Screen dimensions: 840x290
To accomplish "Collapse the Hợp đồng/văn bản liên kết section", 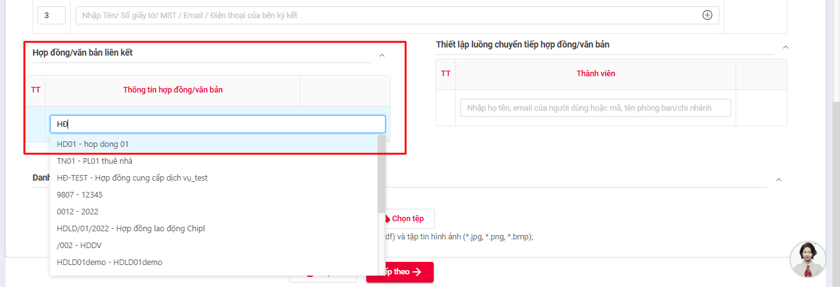I will (382, 55).
